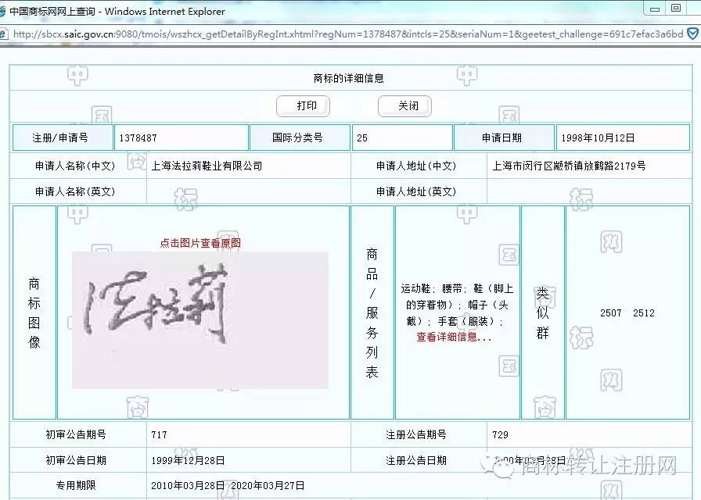Click the 申请人地址(中文) label

click(416, 166)
